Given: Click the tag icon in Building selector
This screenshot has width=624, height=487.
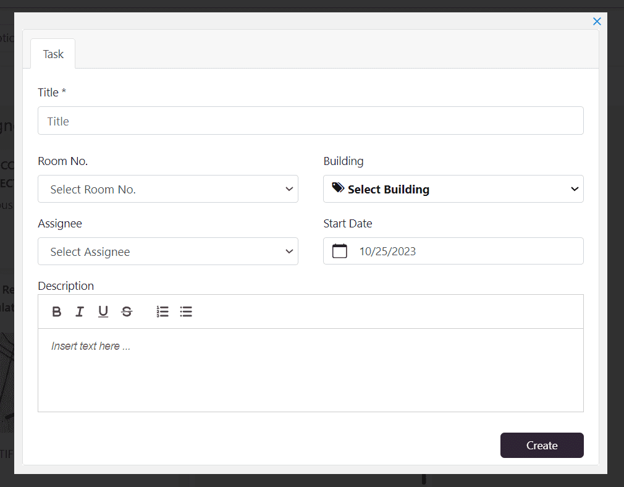Looking at the screenshot, I should (x=338, y=187).
